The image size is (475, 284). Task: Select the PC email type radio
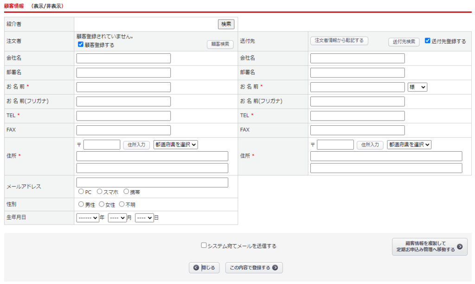[x=81, y=191]
